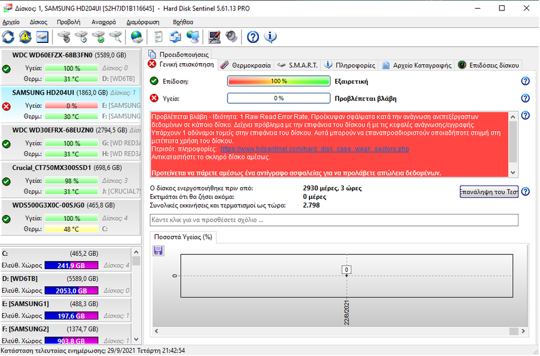Screen dimensions: 540x356
Task: Click the disk with clock icon
Action: pyautogui.click(x=81, y=37)
